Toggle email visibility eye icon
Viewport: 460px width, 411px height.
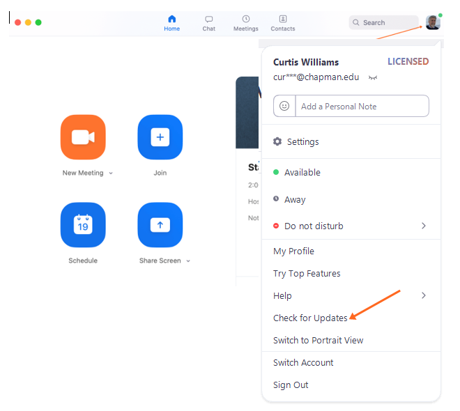[373, 78]
